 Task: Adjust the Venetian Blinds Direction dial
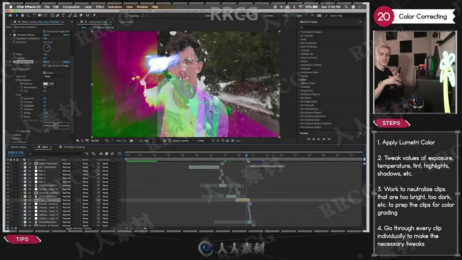pos(47,48)
